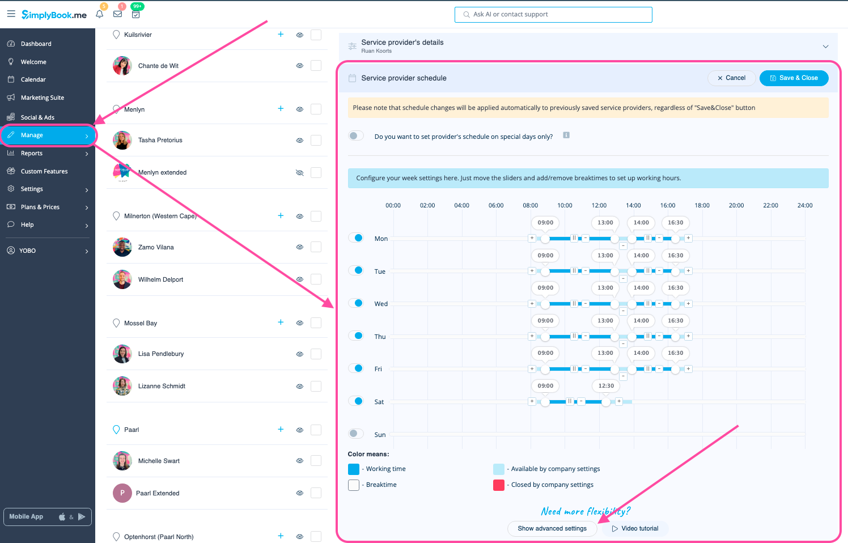Click the hamburger menu icon
The width and height of the screenshot is (848, 543).
coord(11,14)
